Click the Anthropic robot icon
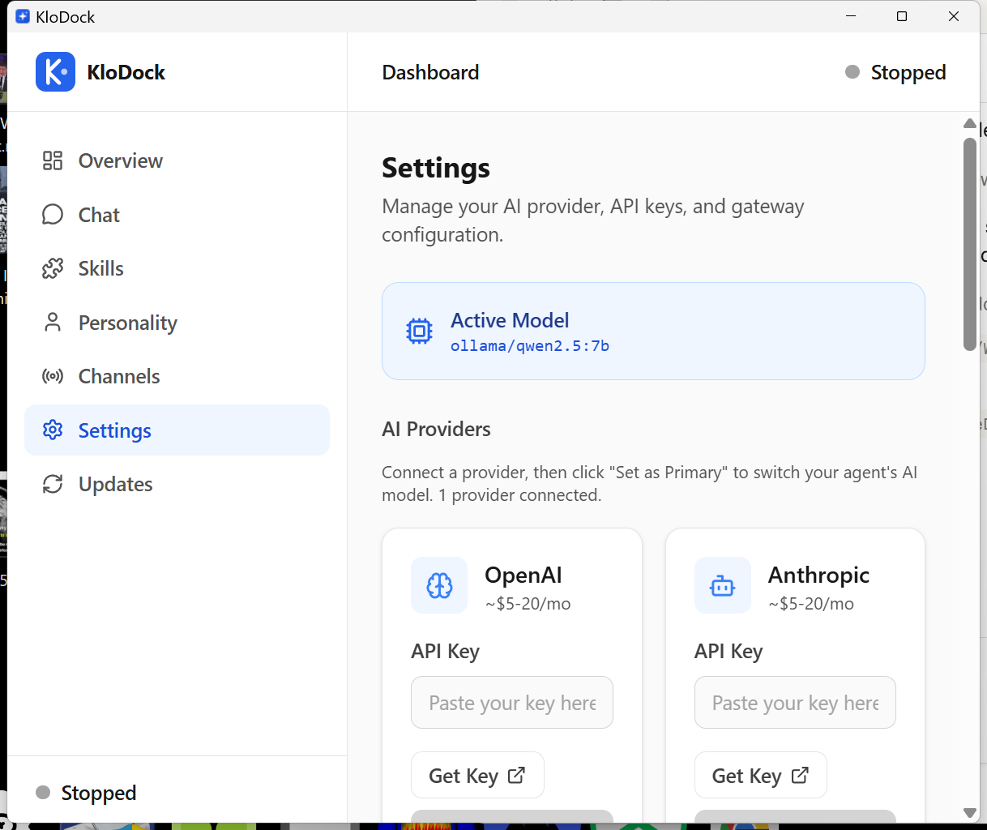The height and width of the screenshot is (830, 987). point(722,585)
